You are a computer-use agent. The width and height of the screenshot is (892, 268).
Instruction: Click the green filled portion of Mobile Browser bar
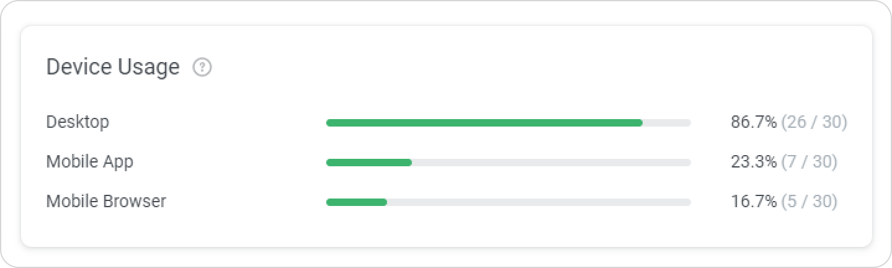coord(357,202)
